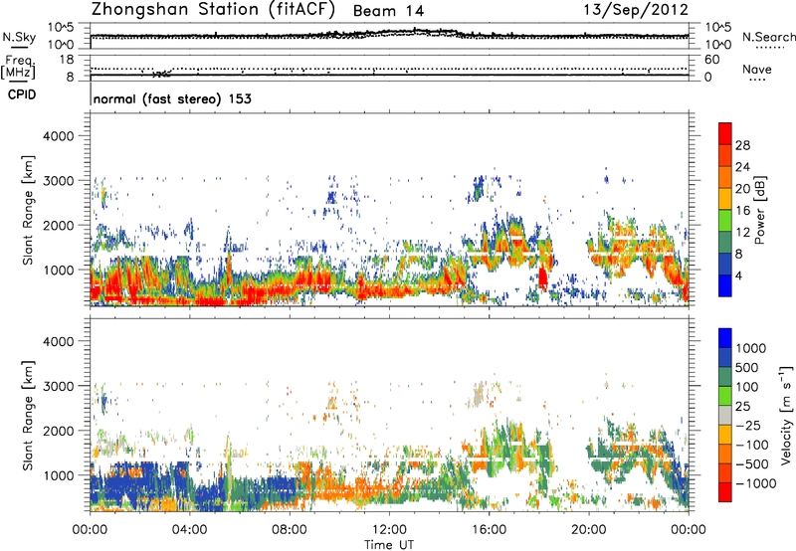Click the "25" value on velocity colorbar
Screen dimensions: 796x551
742,407
